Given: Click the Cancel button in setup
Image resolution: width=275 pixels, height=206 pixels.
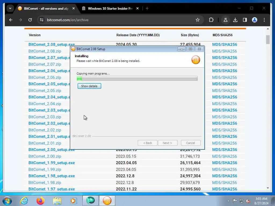Looking at the screenshot, I should [x=190, y=143].
